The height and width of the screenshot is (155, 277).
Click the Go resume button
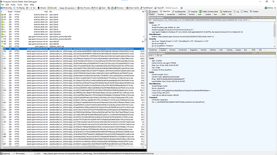pyautogui.click(x=33, y=8)
